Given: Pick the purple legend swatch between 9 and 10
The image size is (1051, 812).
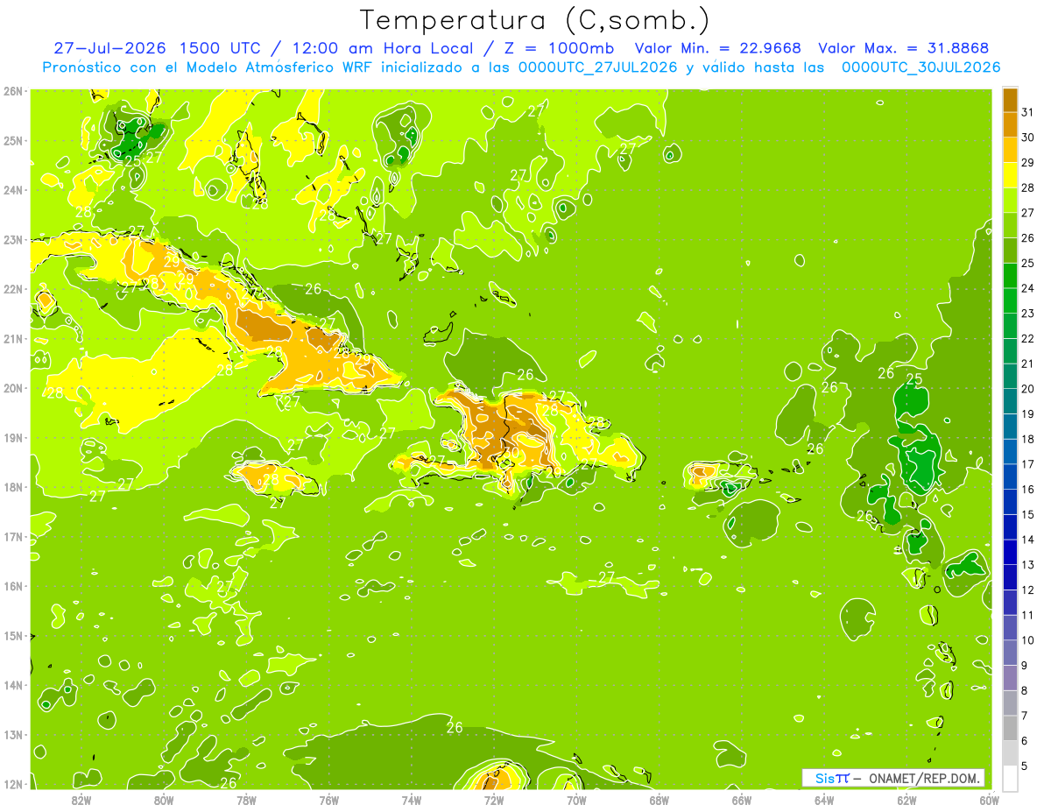Looking at the screenshot, I should coord(1010,653).
